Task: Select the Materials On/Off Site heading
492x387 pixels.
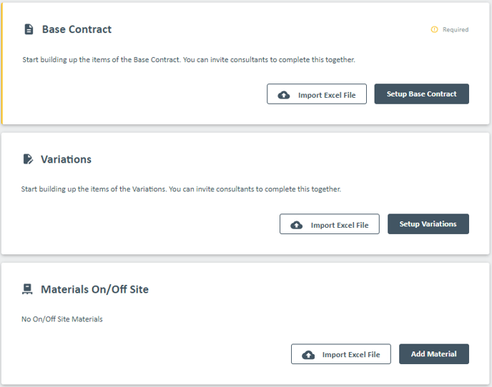Action: pos(94,289)
